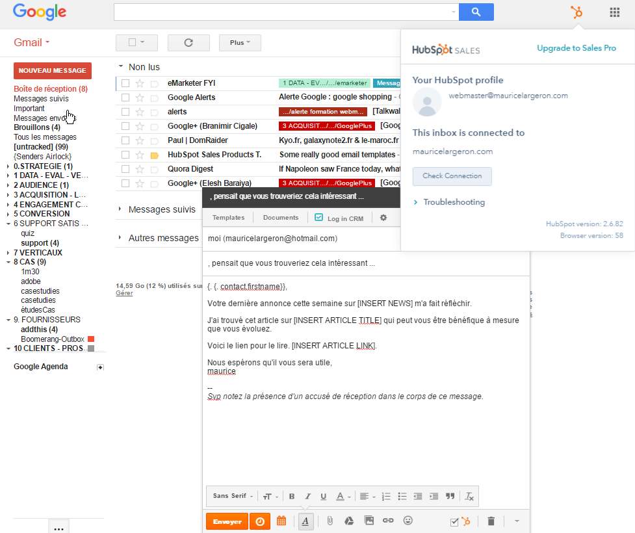Open text color picker
635x533 pixels.
pos(343,497)
